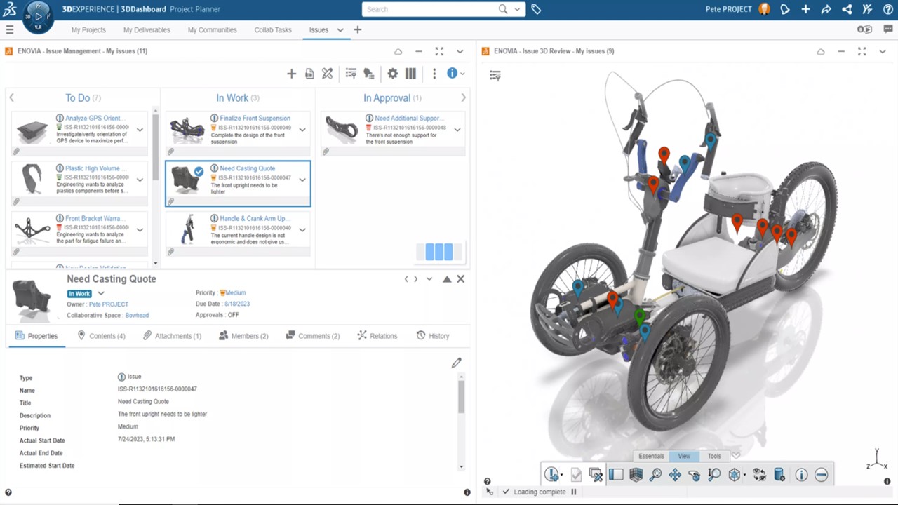The width and height of the screenshot is (898, 505).
Task: Click the crossed pencil-ruler edit icon
Action: (327, 74)
